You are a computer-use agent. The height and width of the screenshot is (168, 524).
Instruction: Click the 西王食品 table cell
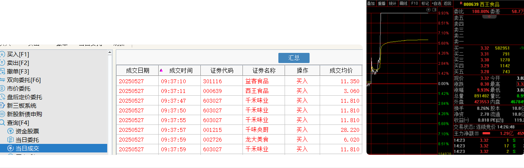click(264, 91)
